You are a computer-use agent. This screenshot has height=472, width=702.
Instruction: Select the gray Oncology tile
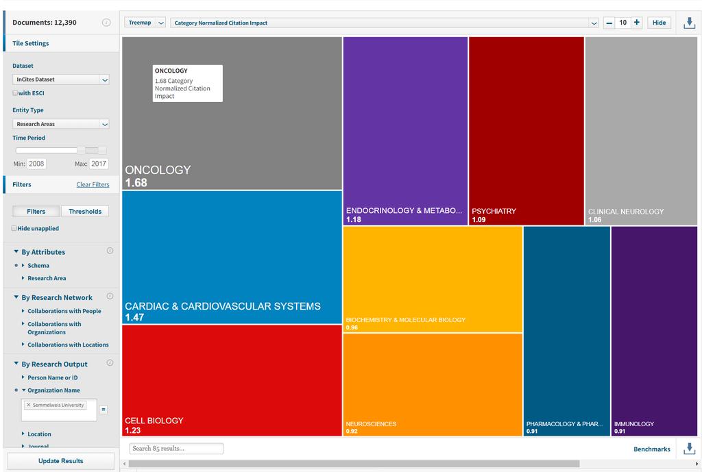click(232, 113)
